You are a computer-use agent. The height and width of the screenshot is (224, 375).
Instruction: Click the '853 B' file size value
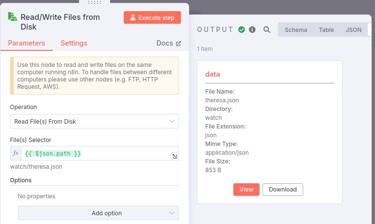pos(213,170)
